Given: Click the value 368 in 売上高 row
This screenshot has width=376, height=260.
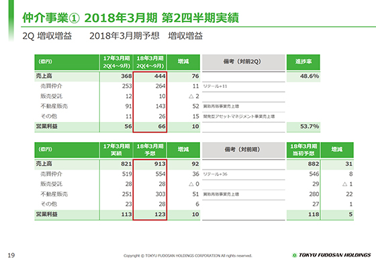Looking at the screenshot, I should coord(126,76).
